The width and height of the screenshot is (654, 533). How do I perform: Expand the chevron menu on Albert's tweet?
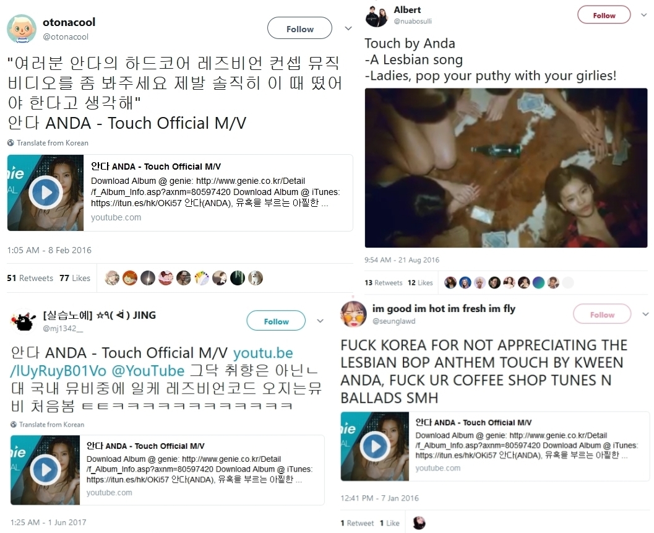tap(644, 15)
